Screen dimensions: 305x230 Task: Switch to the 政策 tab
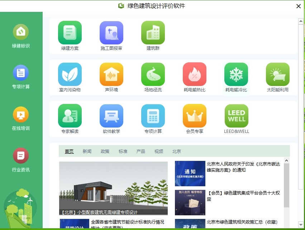105,151
